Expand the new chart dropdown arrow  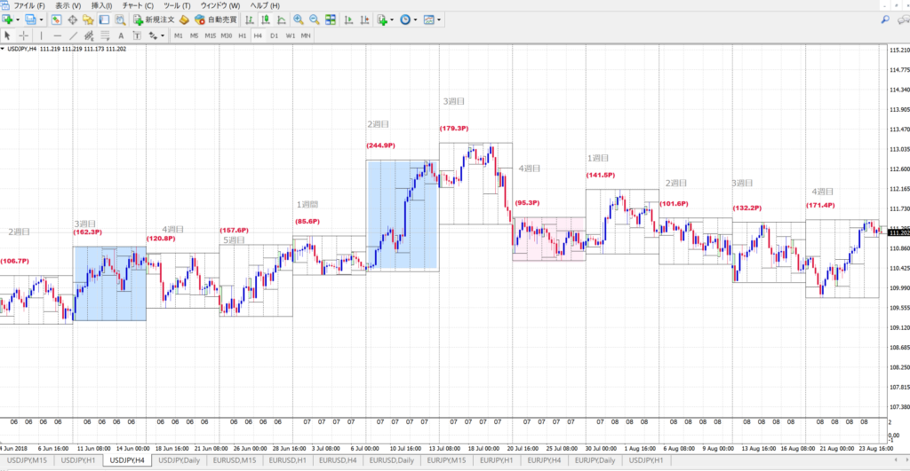pyautogui.click(x=18, y=20)
